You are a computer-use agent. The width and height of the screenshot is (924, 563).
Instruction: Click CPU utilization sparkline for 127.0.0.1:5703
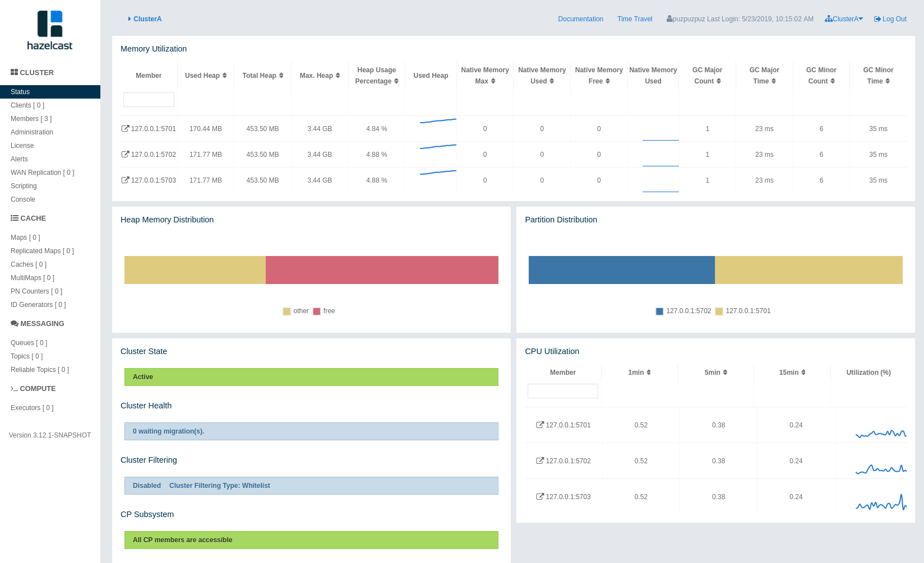(x=881, y=502)
